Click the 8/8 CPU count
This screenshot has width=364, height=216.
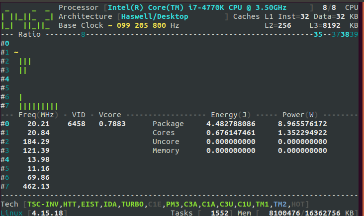pos(329,7)
